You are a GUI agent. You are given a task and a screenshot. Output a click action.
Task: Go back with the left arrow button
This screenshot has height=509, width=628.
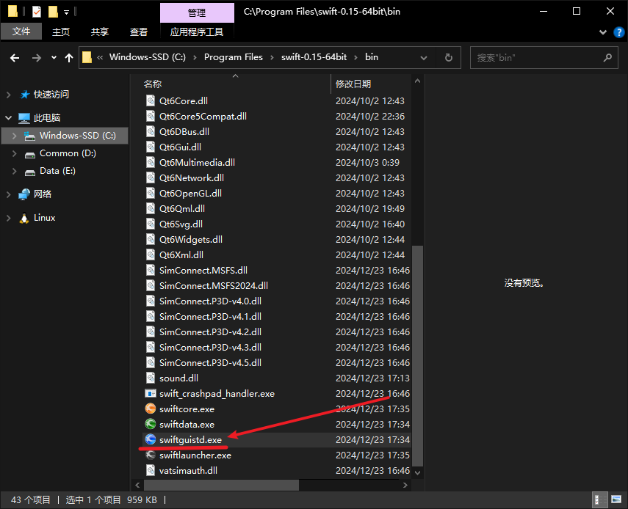tap(15, 58)
